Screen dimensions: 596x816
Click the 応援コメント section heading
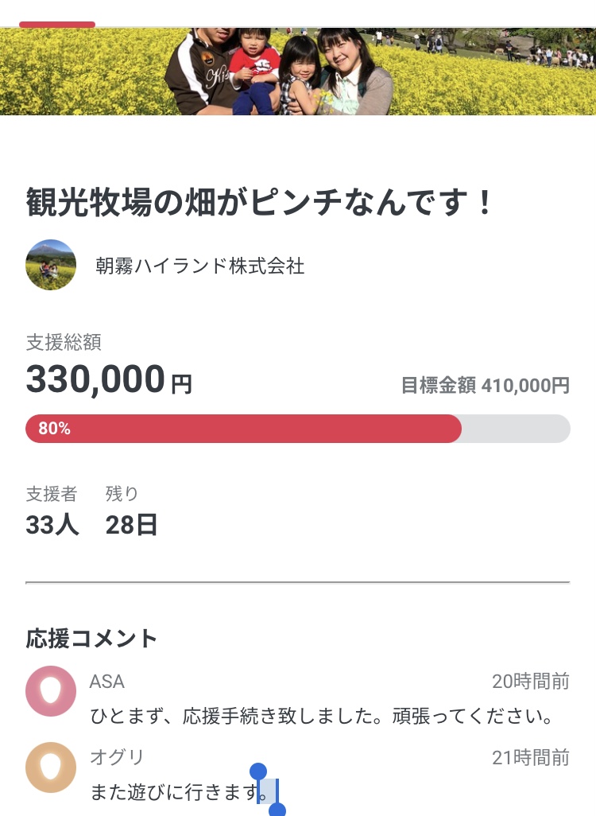pos(92,638)
